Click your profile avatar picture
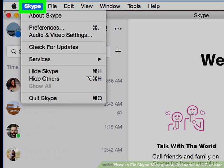 coord(14,30)
